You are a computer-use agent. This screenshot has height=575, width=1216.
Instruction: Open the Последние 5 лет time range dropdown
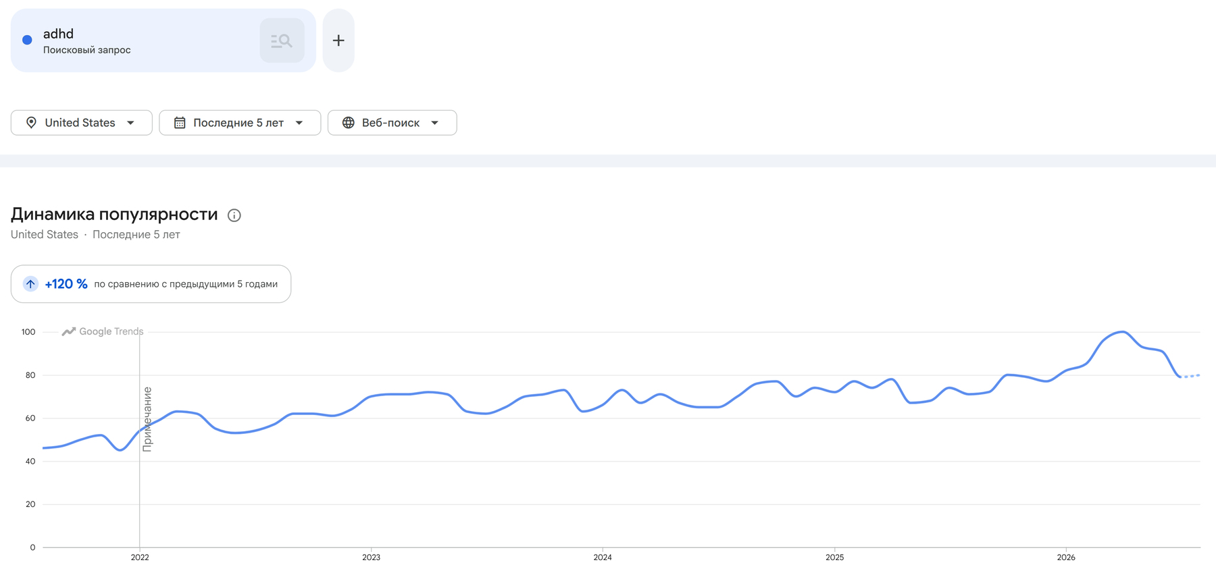tap(240, 123)
